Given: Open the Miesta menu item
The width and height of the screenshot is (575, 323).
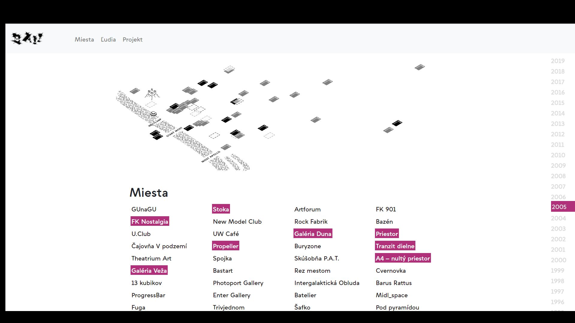Looking at the screenshot, I should click(84, 39).
